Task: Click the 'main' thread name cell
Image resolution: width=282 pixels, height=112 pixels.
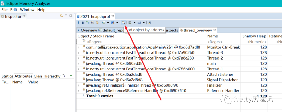Action: coord(211,63)
